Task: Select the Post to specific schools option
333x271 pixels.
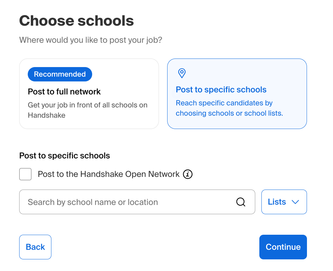Action: click(237, 93)
